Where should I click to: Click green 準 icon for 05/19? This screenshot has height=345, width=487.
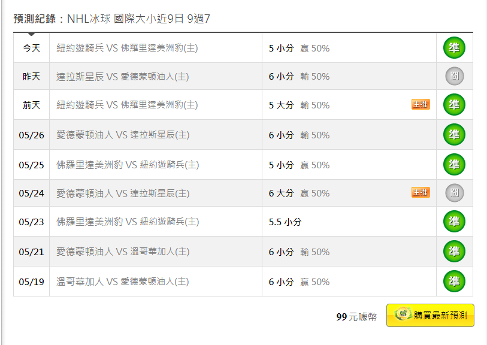[454, 282]
